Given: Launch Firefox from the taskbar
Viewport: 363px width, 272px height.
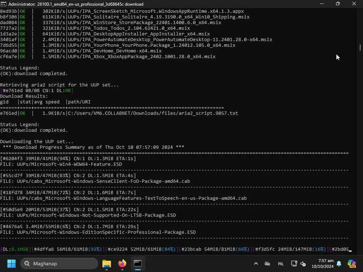Looking at the screenshot, I should point(122,263).
